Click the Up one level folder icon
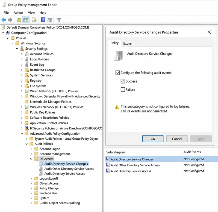The height and width of the screenshot is (212, 218). click(x=19, y=20)
